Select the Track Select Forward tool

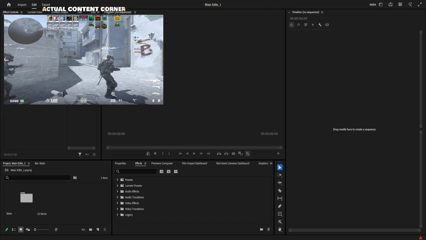[x=280, y=175]
